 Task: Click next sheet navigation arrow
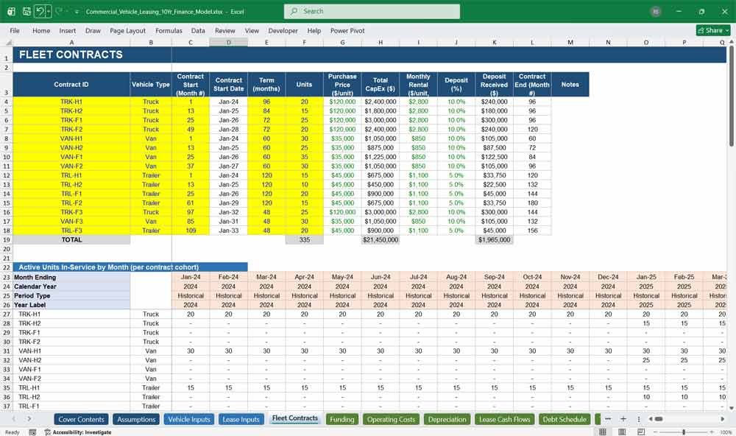click(29, 418)
